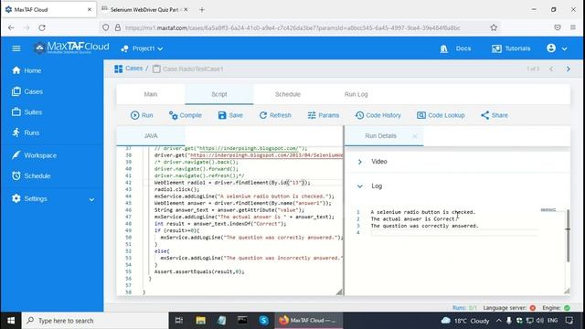Reload the browser page

pyautogui.click(x=42, y=27)
